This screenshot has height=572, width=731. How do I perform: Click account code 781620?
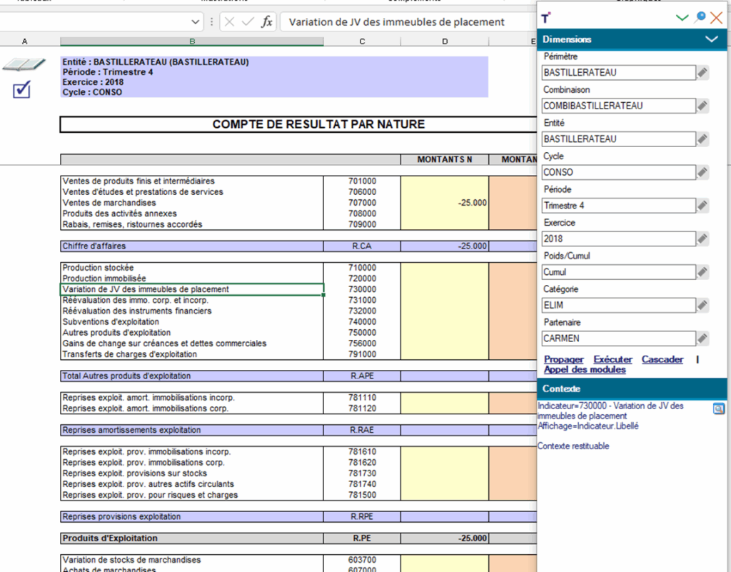click(x=362, y=463)
